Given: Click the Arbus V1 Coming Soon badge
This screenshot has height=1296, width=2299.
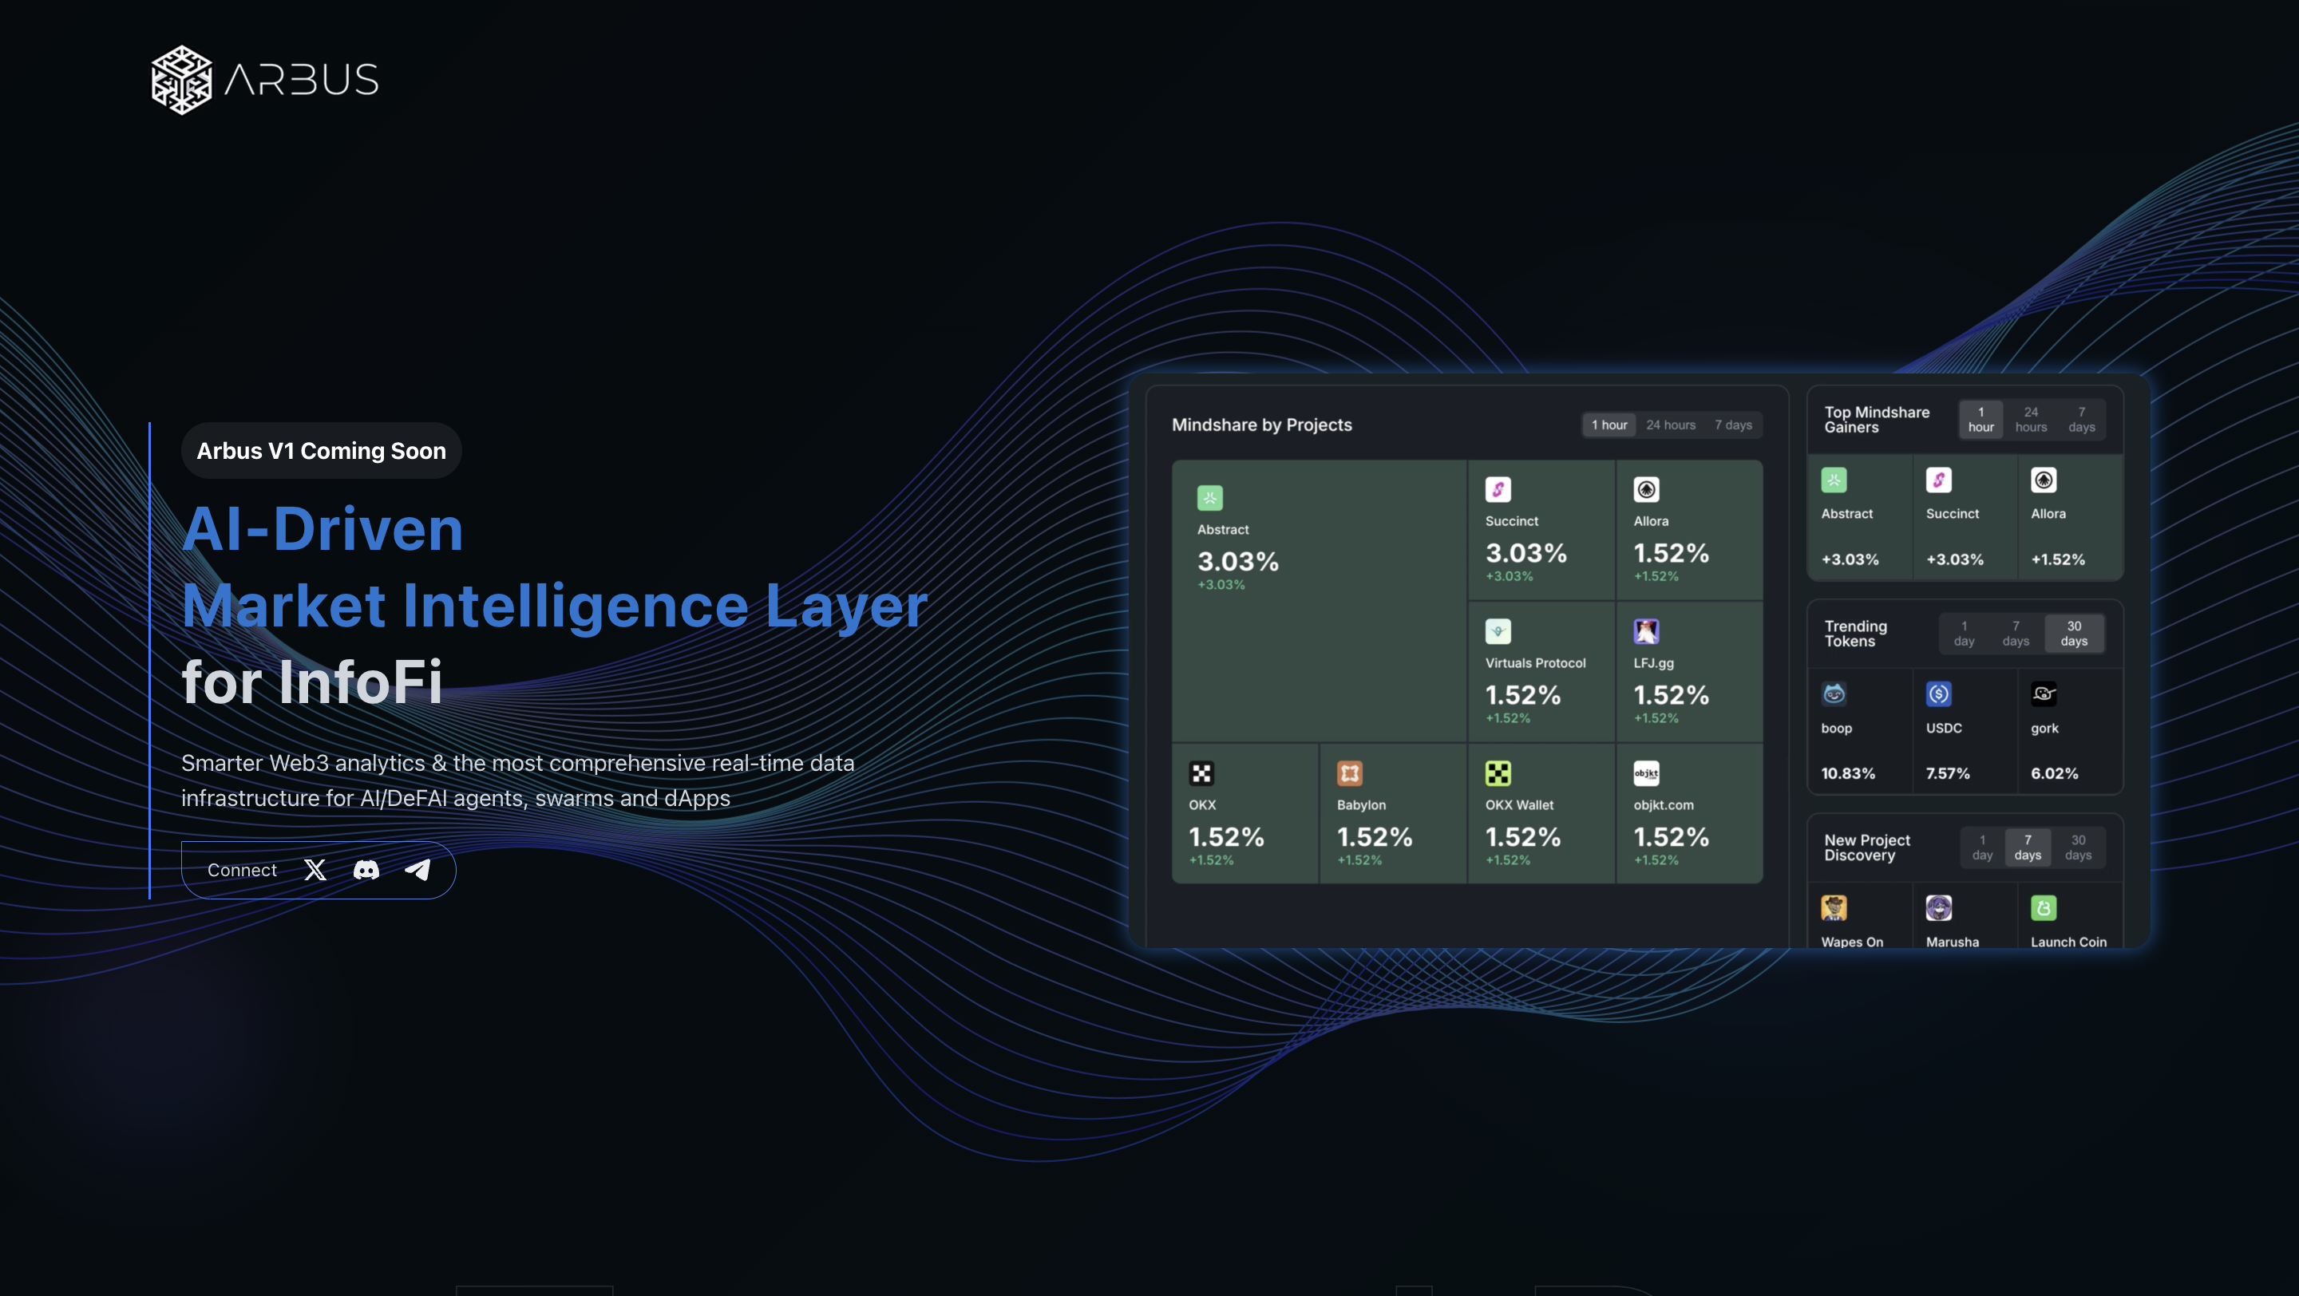Looking at the screenshot, I should click(320, 452).
